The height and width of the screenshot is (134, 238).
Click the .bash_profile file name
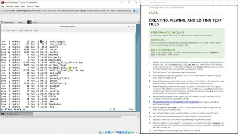pos(57,44)
